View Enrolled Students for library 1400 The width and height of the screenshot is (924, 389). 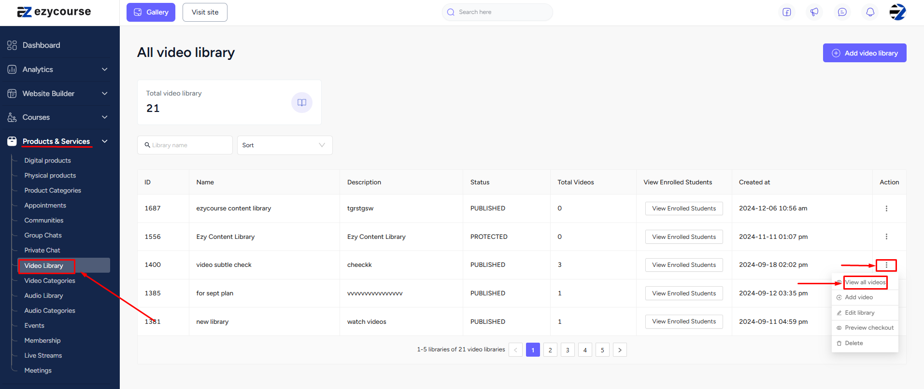684,265
